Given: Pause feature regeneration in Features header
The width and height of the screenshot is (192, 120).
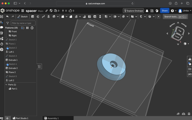Looking at the screenshot, I should pos(27,28).
